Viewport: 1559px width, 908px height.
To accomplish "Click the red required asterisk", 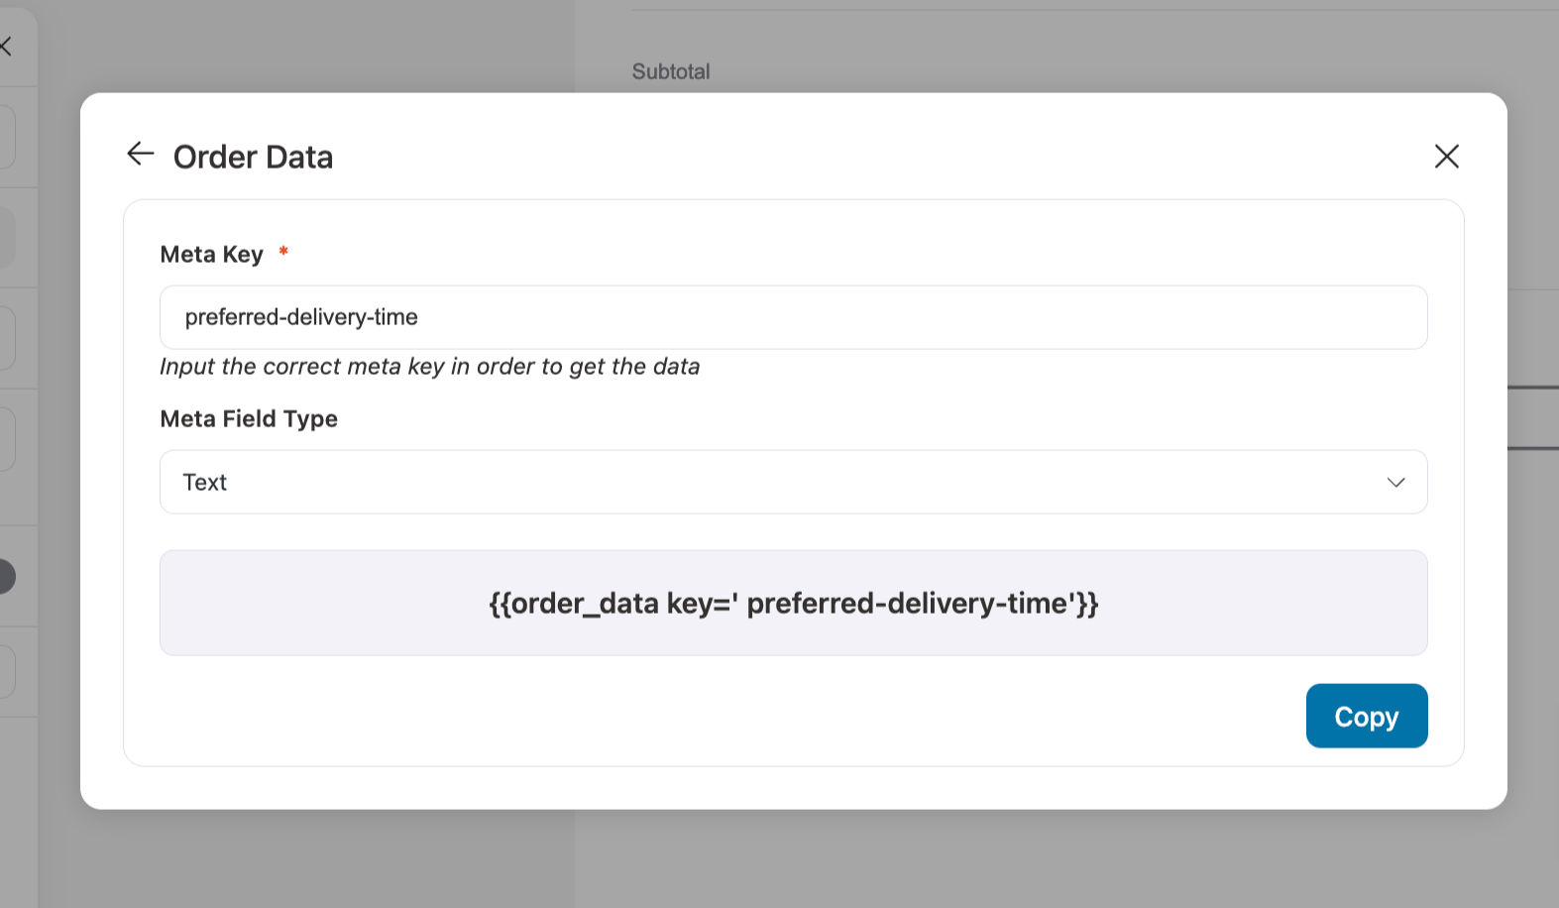I will [283, 252].
